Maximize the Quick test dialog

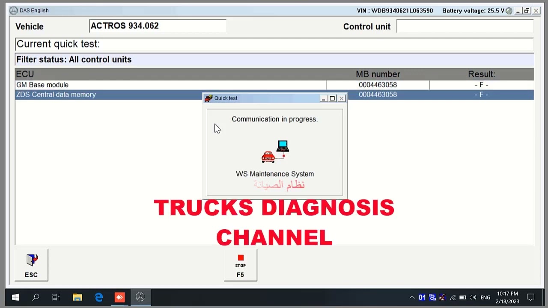(x=332, y=98)
